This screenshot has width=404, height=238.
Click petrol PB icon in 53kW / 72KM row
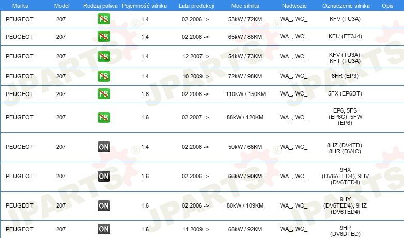click(103, 19)
